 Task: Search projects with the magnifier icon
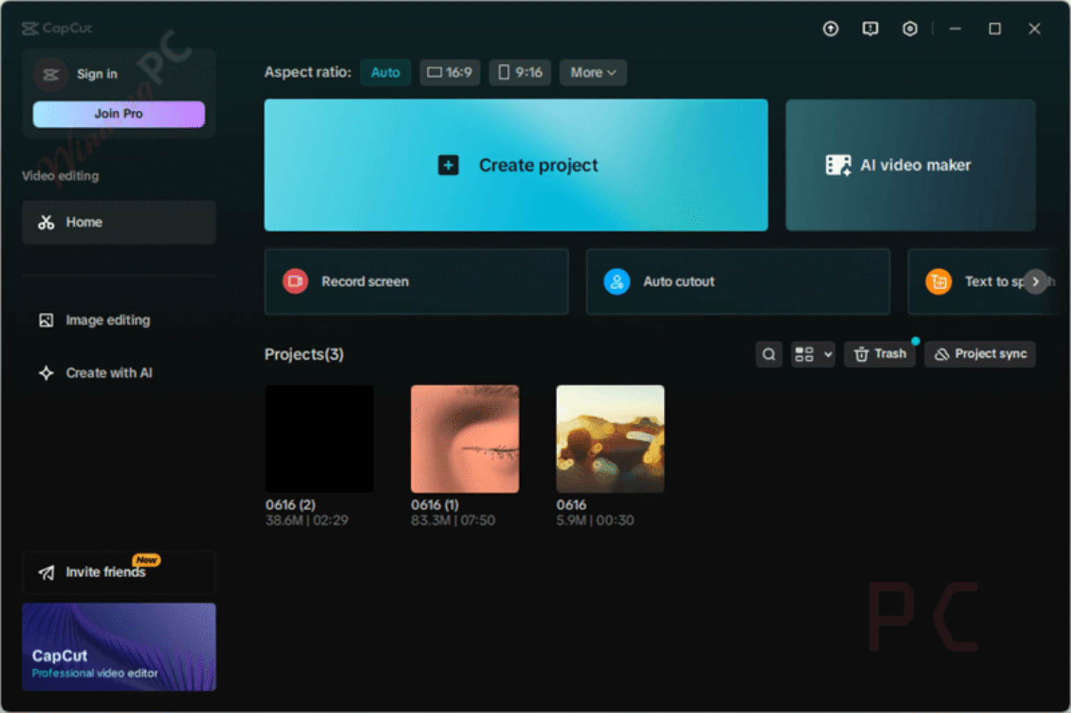point(768,354)
